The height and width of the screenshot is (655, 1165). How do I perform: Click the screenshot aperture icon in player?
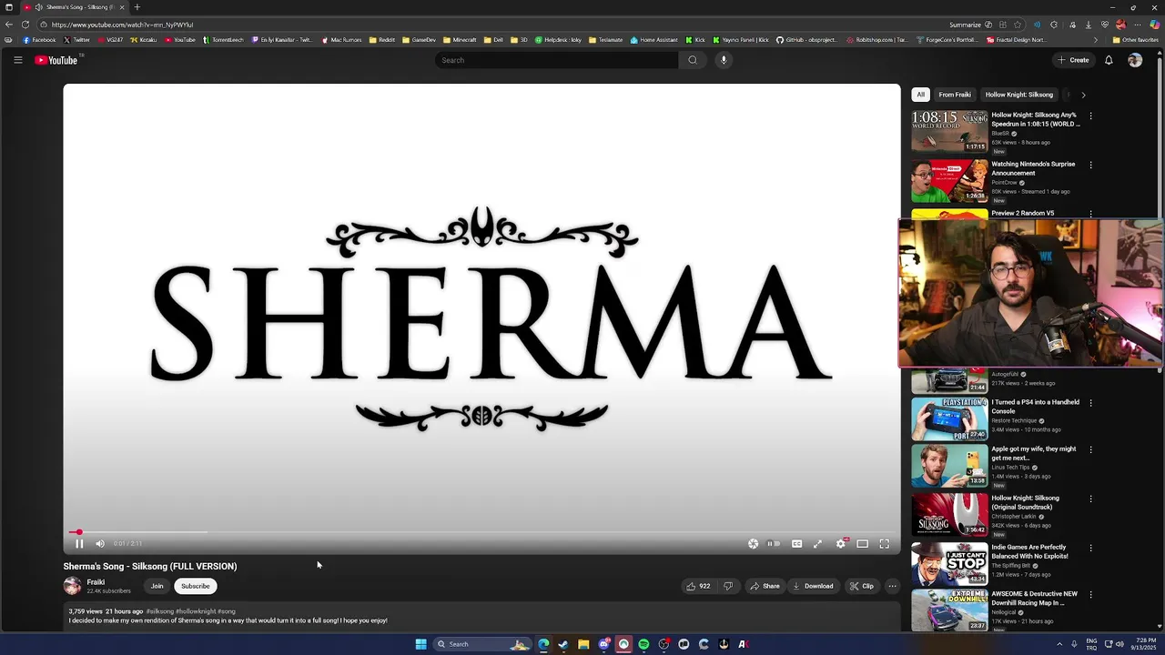click(x=753, y=544)
